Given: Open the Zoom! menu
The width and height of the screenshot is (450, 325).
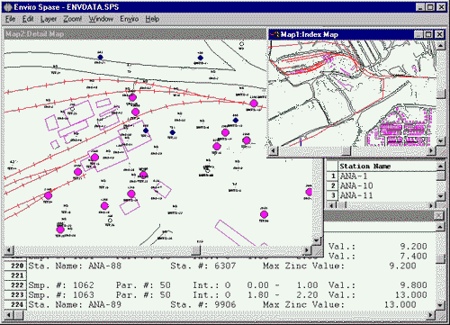Looking at the screenshot, I should pyautogui.click(x=73, y=19).
